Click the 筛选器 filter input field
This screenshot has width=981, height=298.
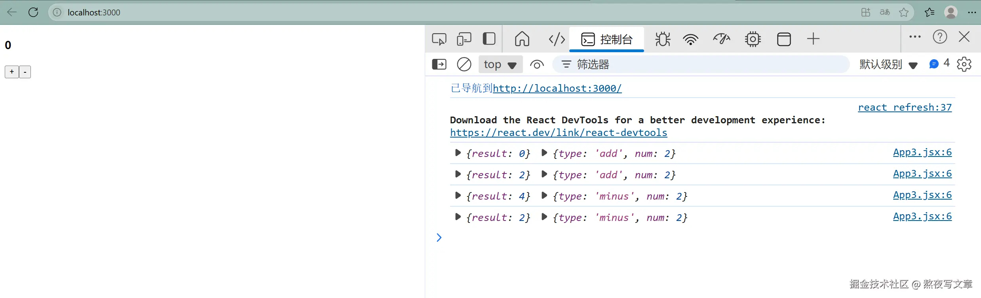[701, 64]
